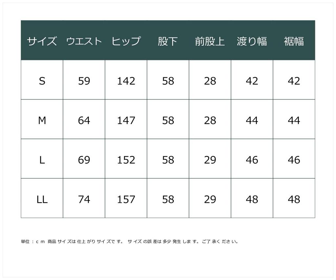Screen dimensions: 336x280
Task: Select the M size row label
Action: 42,120
